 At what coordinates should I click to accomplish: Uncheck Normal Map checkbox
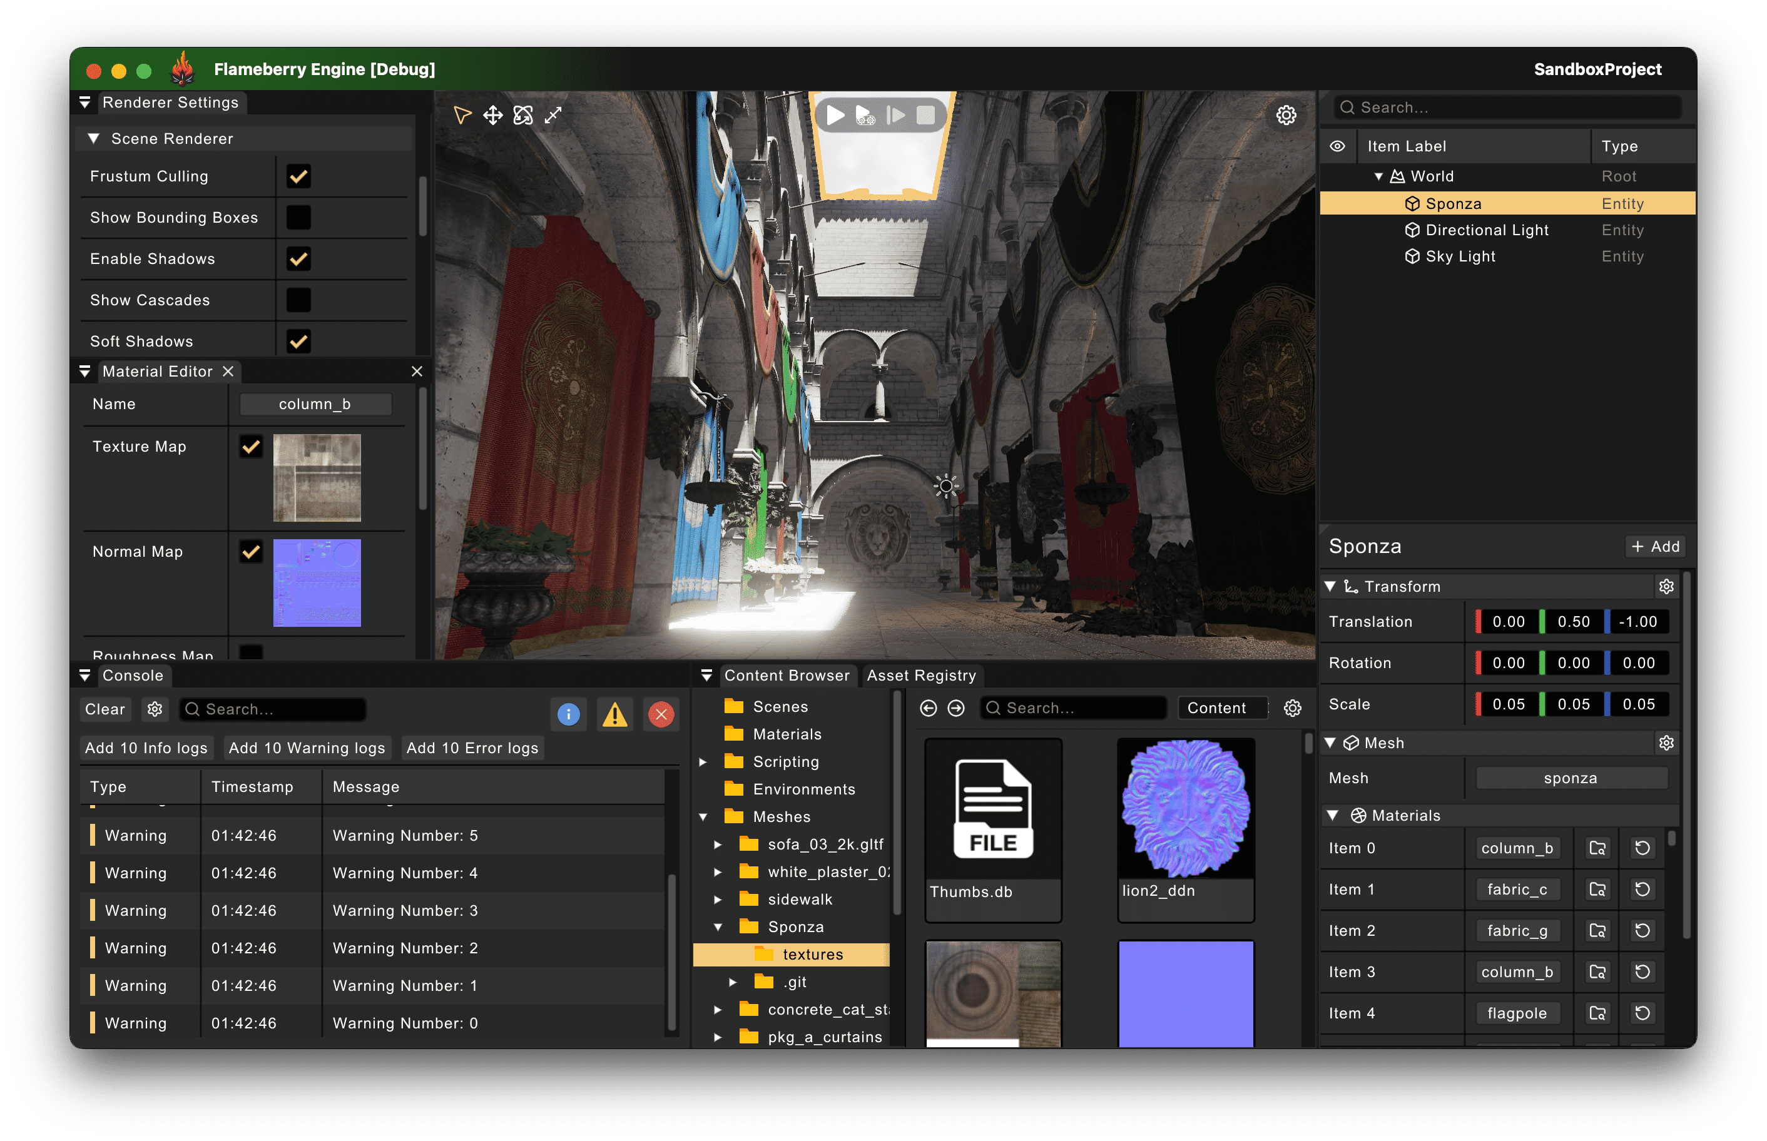251,552
